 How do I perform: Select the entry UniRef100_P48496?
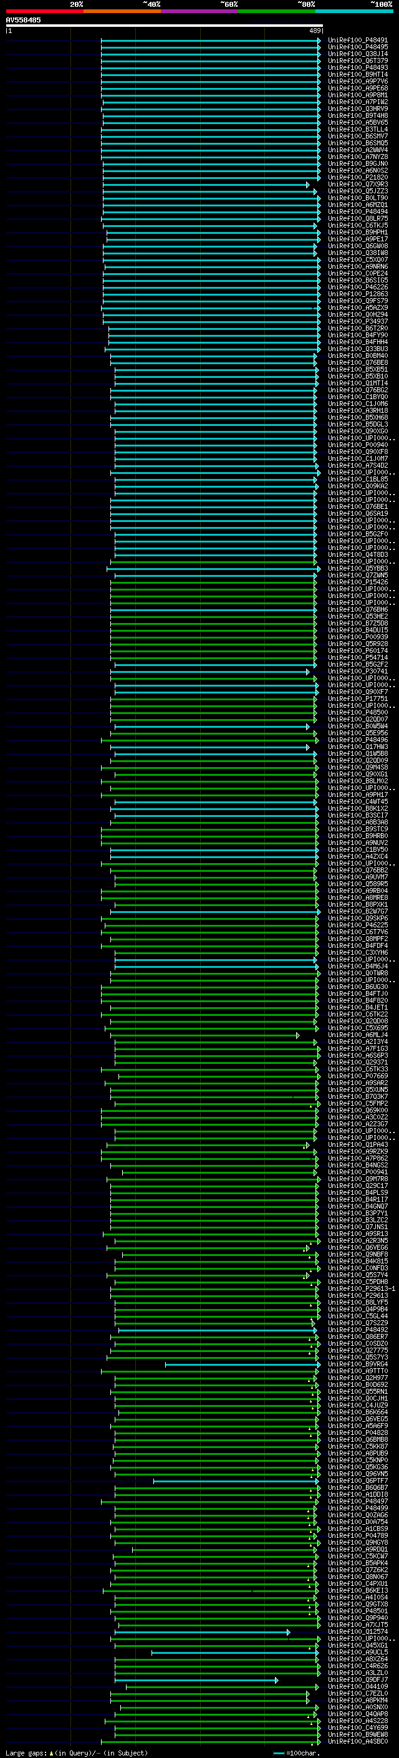(357, 740)
